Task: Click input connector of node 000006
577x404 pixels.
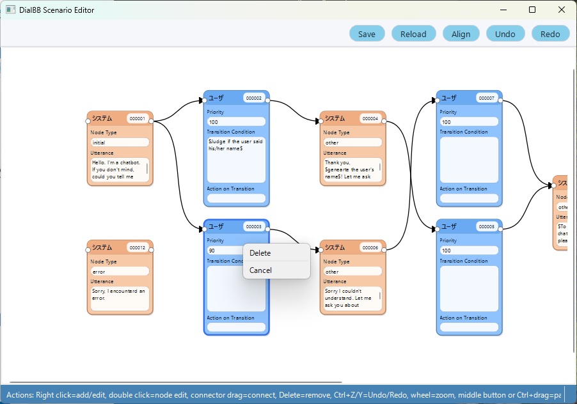Action: 320,250
